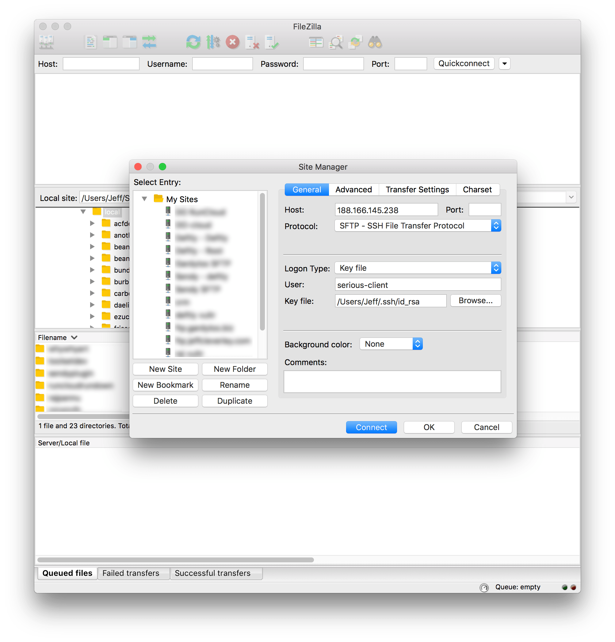This screenshot has height=642, width=615.
Task: Select the first server entry icon under My Sites
Action: [168, 212]
